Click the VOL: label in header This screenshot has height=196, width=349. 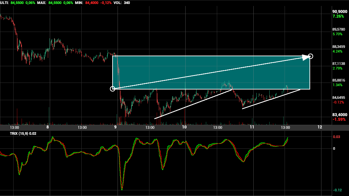point(118,3)
